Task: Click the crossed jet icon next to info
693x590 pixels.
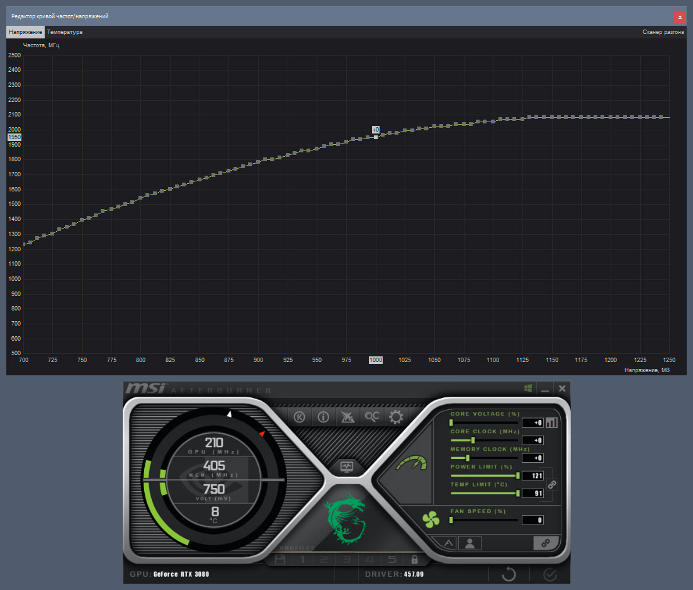Action: coord(347,417)
